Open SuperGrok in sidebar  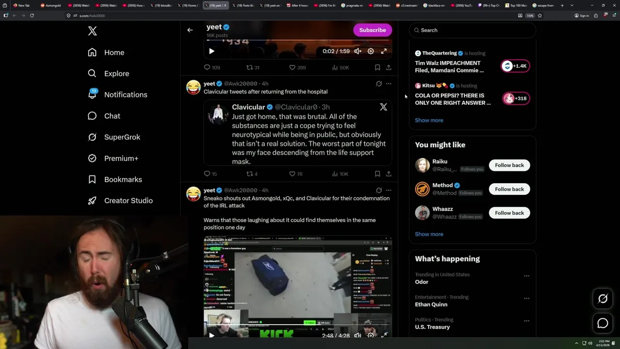click(x=114, y=137)
